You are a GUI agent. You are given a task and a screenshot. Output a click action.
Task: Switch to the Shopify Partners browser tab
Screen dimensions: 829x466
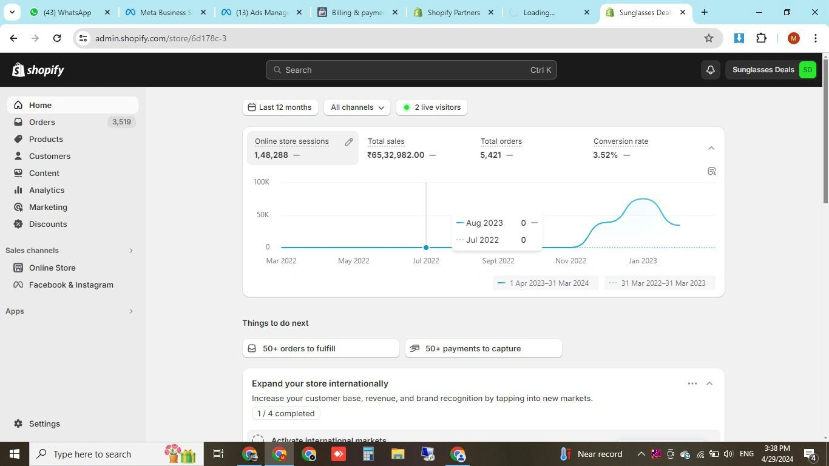pyautogui.click(x=453, y=12)
